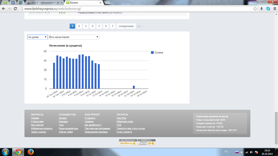Open the Авторы link
Viewport: 278px width, 156px height.
click(x=62, y=118)
